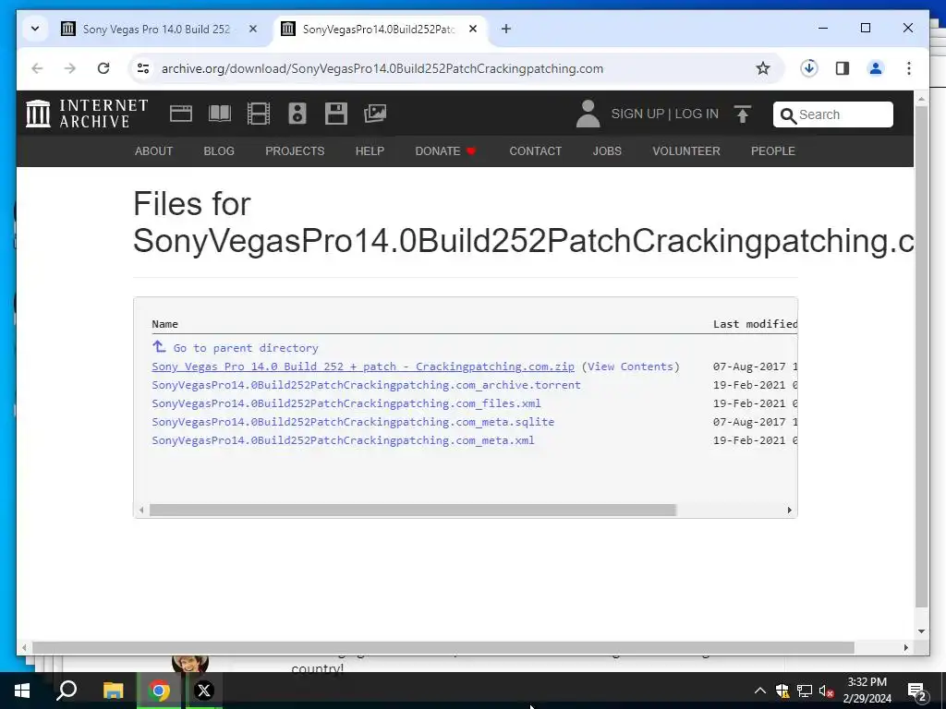Click the Last modified column header
The height and width of the screenshot is (709, 946).
[755, 324]
